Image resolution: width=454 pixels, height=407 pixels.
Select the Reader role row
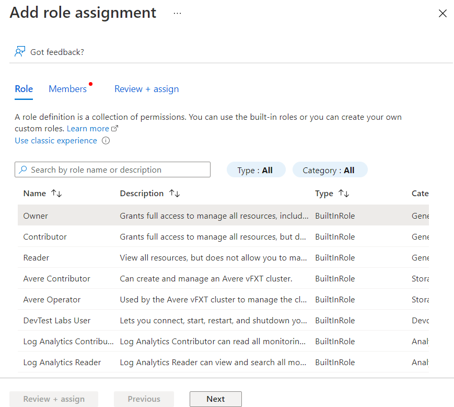(x=36, y=257)
